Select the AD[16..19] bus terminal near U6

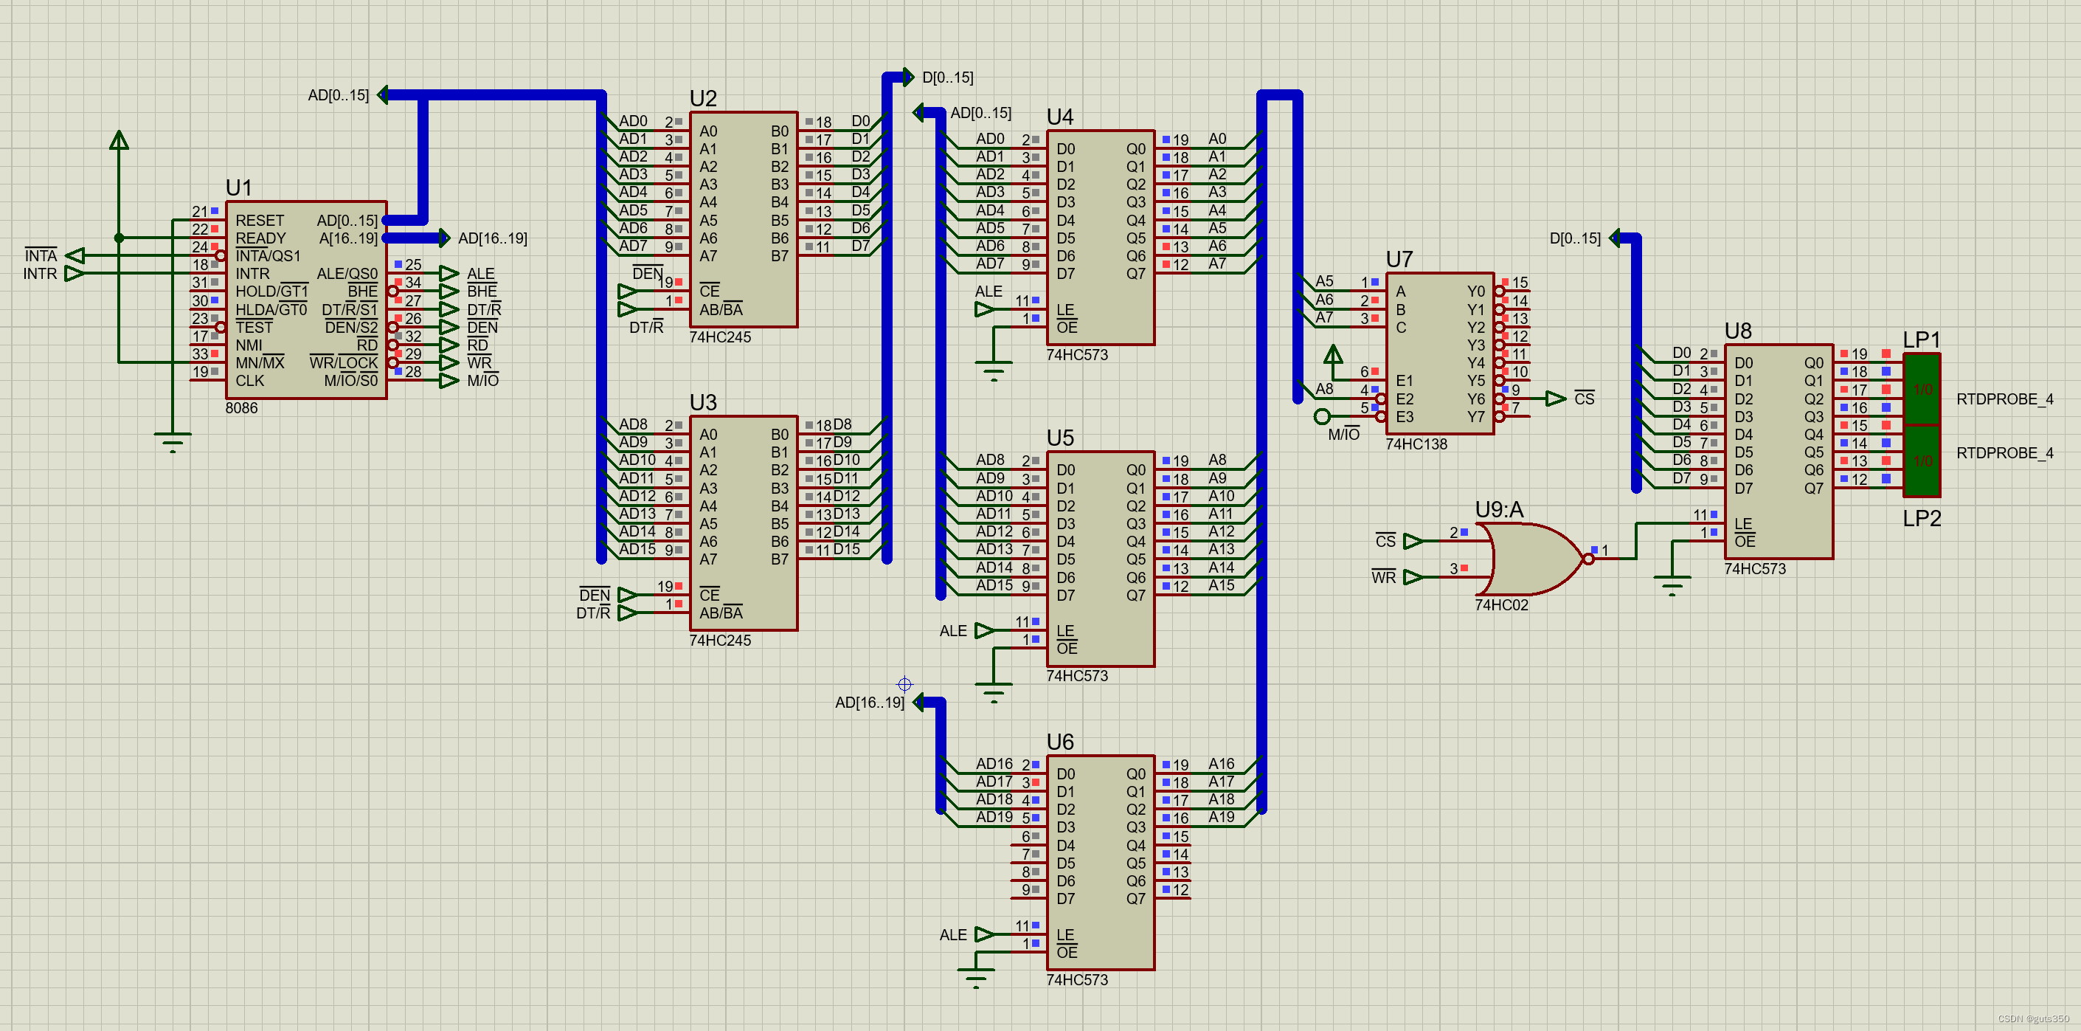(x=918, y=702)
